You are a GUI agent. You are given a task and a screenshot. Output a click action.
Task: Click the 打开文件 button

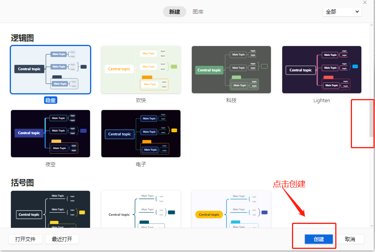pos(25,239)
